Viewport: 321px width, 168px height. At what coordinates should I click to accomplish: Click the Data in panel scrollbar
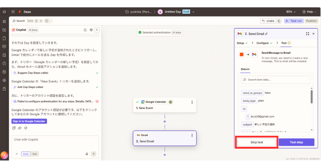click(312, 97)
